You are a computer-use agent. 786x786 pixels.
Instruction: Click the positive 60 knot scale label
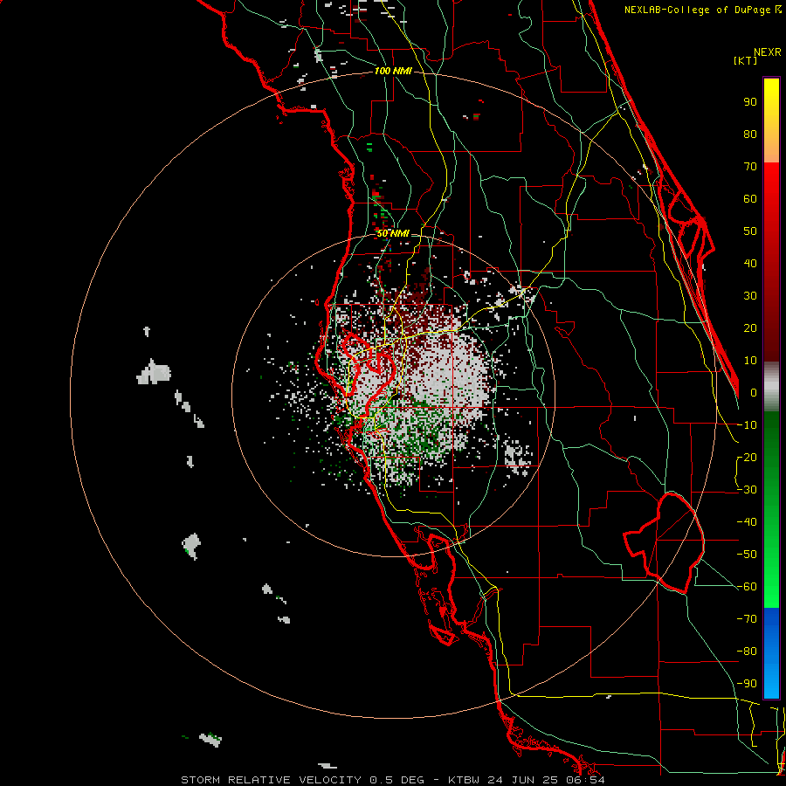(x=750, y=198)
